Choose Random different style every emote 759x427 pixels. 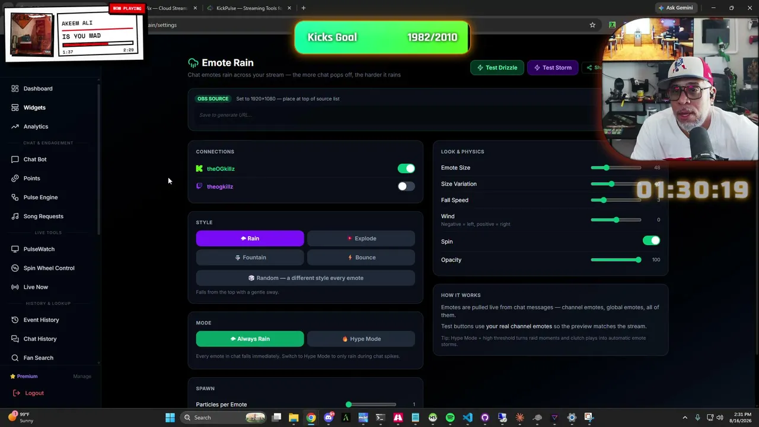click(x=305, y=278)
